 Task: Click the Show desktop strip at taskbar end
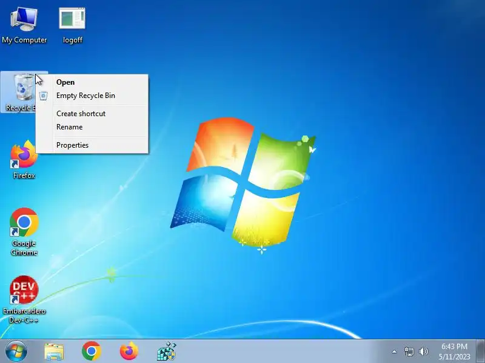click(x=480, y=352)
